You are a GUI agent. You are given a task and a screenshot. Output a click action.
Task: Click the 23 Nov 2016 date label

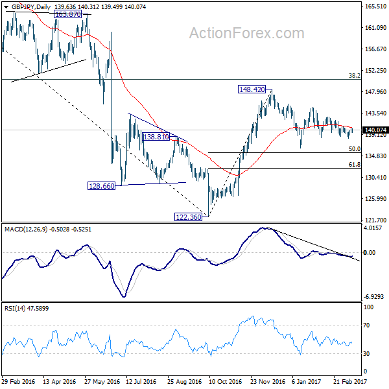[x=267, y=381]
